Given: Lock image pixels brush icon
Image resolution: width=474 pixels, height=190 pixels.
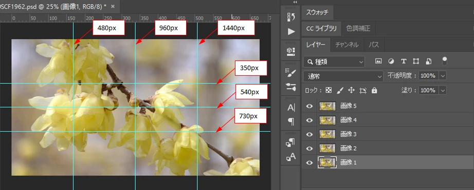Looking at the screenshot, I should tap(340, 90).
